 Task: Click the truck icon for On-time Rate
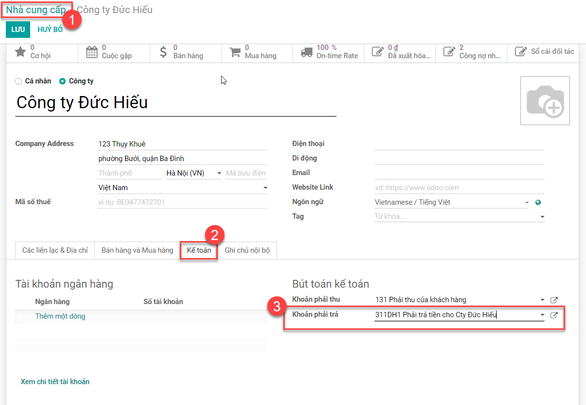(306, 52)
